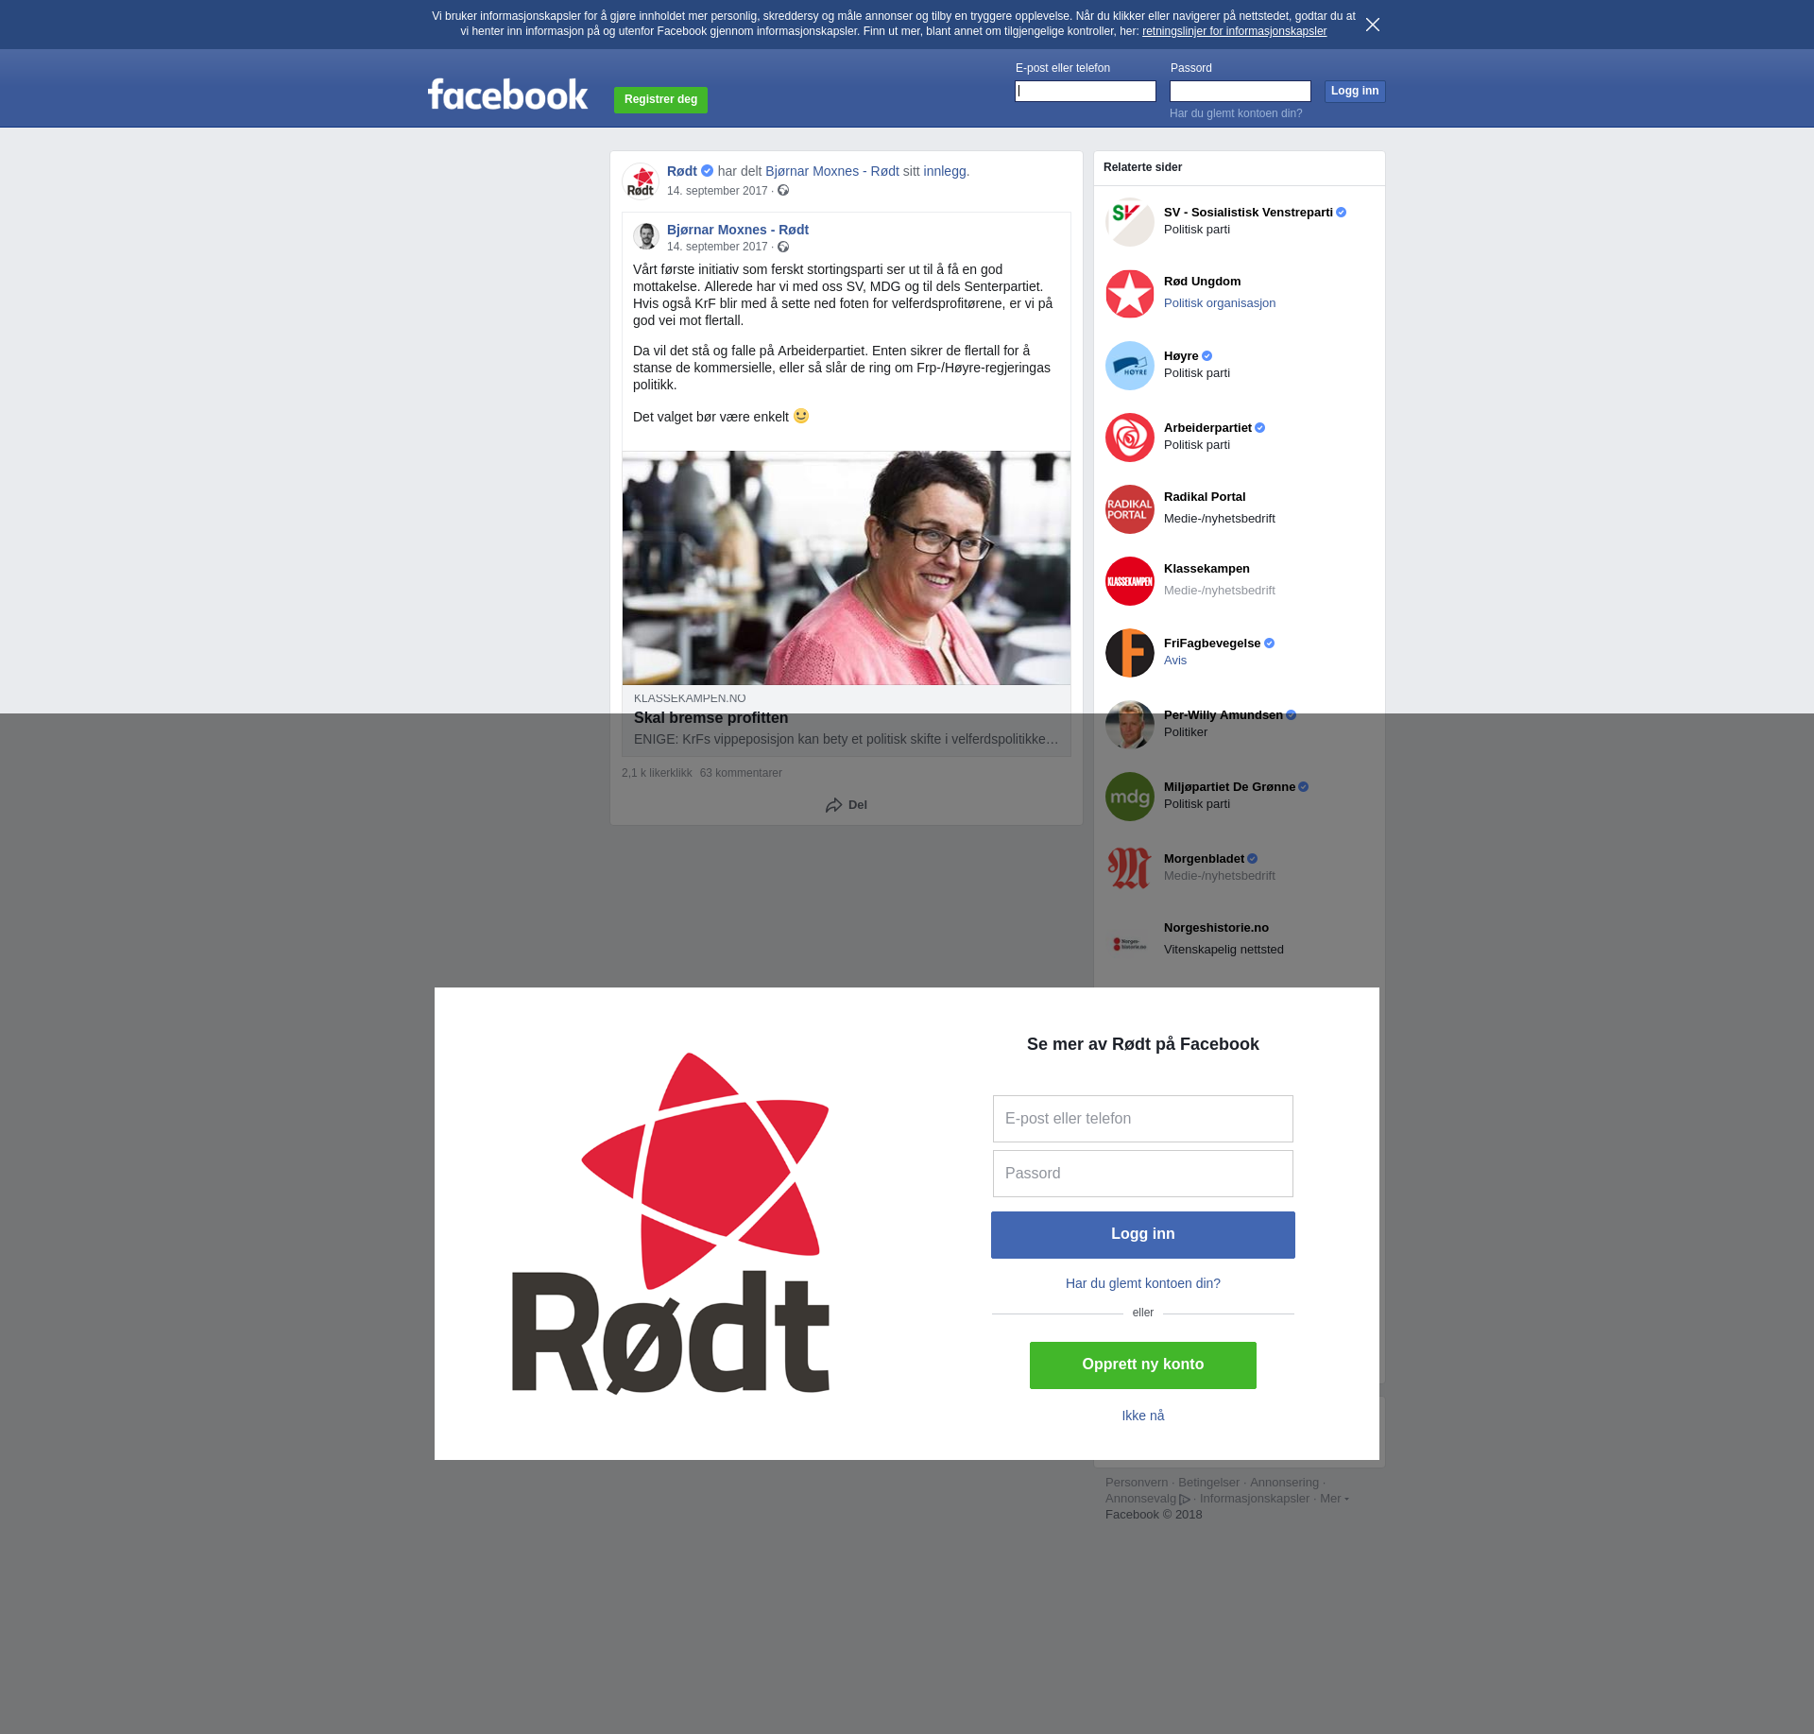1814x1734 pixels.
Task: Click the Arbeiderpartiet rose logo
Action: point(1129,438)
